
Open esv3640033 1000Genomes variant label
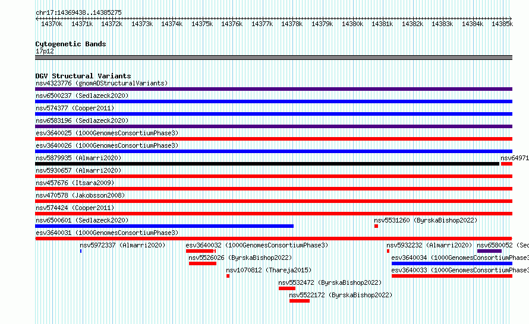(460, 270)
